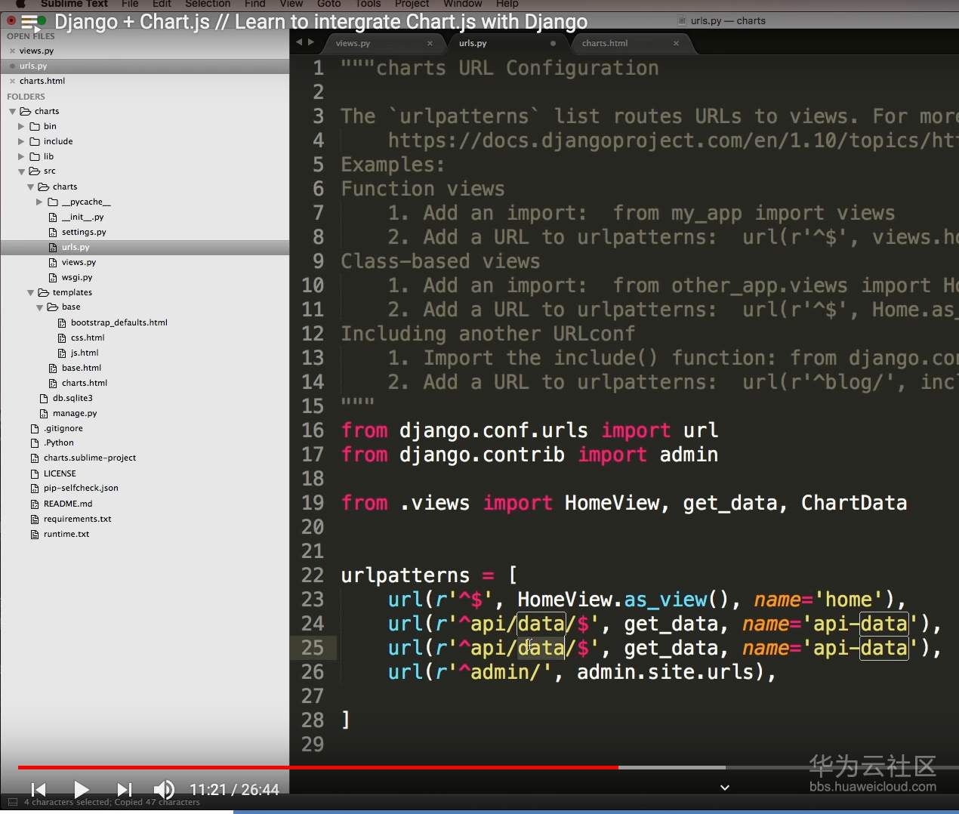Seek along the red video progress bar
Image resolution: width=959 pixels, height=814 pixels.
point(318,767)
